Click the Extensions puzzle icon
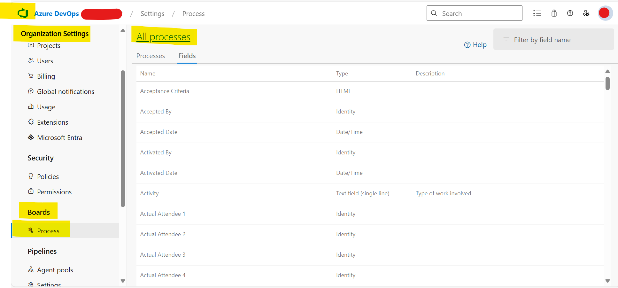 tap(31, 122)
